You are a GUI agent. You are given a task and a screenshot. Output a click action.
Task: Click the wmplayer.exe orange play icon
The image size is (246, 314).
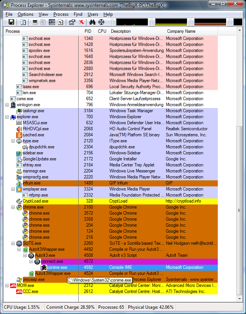click(19, 189)
